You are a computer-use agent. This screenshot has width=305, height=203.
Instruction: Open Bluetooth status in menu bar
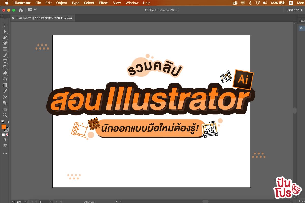pyautogui.click(x=250, y=3)
